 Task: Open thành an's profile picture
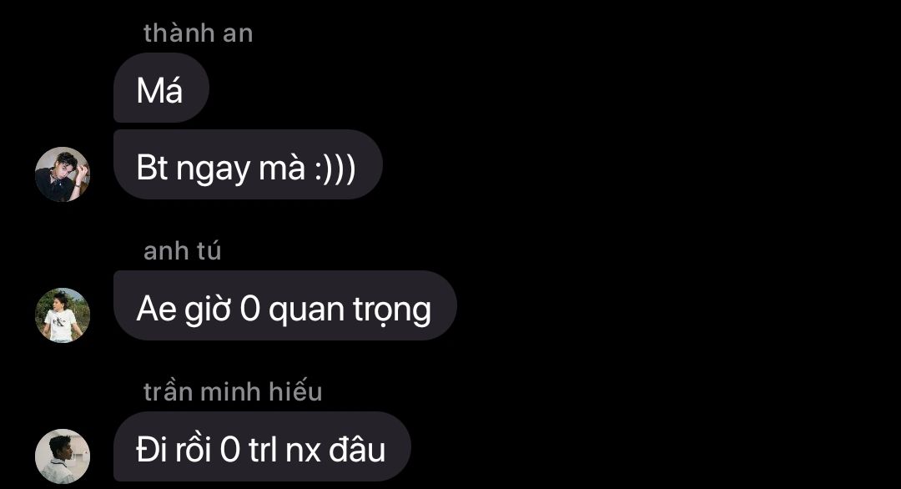(62, 174)
